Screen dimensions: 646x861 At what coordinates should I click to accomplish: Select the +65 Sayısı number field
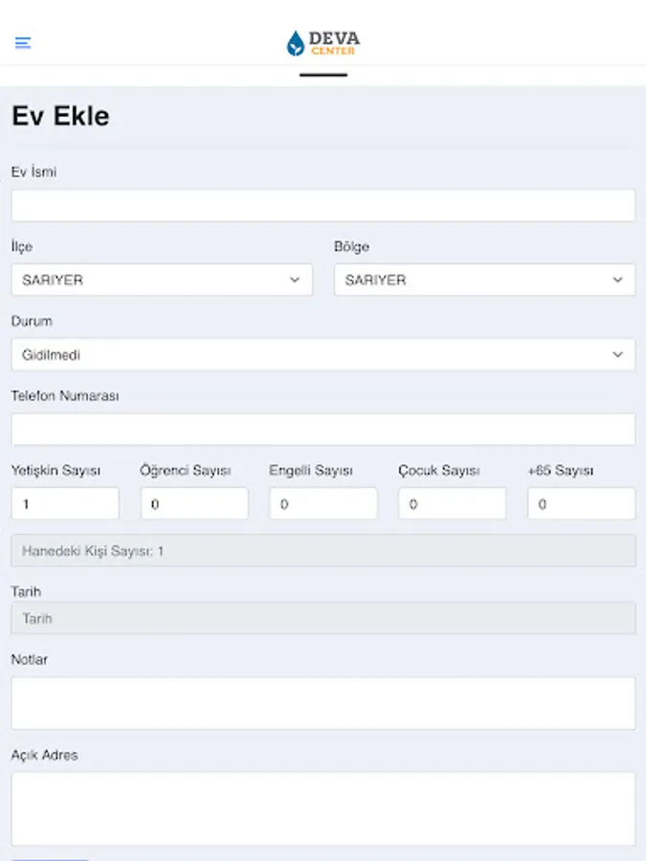[582, 503]
